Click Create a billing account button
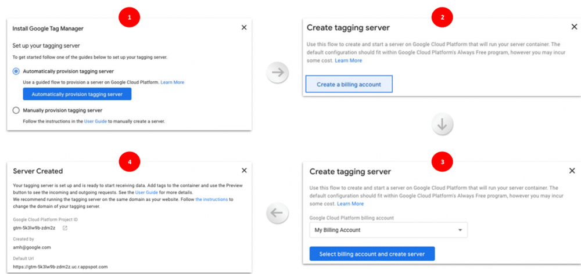Viewport: 581px width, 274px height. pyautogui.click(x=349, y=84)
